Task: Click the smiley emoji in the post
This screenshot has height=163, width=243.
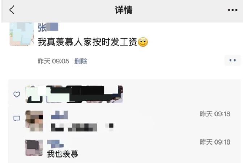Action: [x=143, y=42]
